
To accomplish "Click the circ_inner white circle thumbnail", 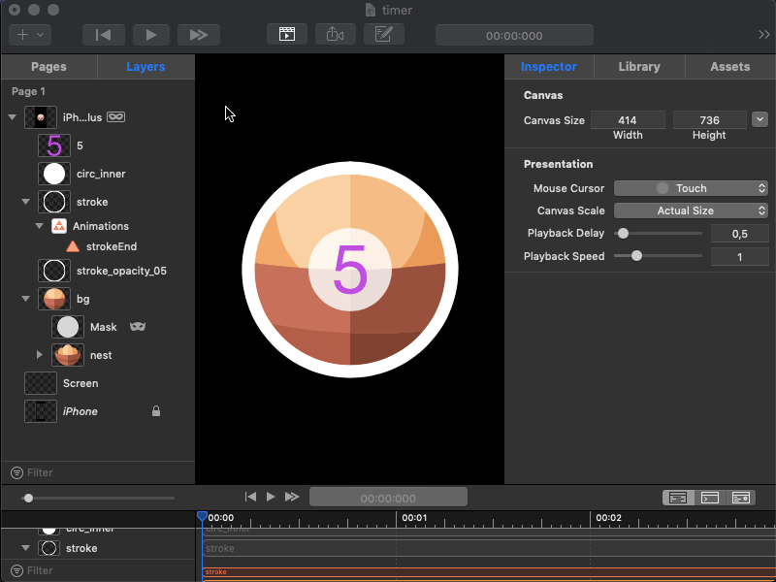I will (x=54, y=174).
